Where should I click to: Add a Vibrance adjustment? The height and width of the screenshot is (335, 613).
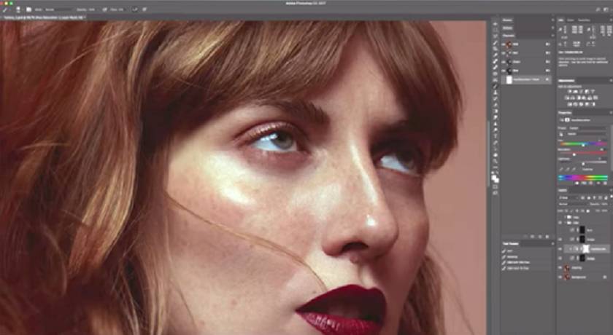(593, 92)
